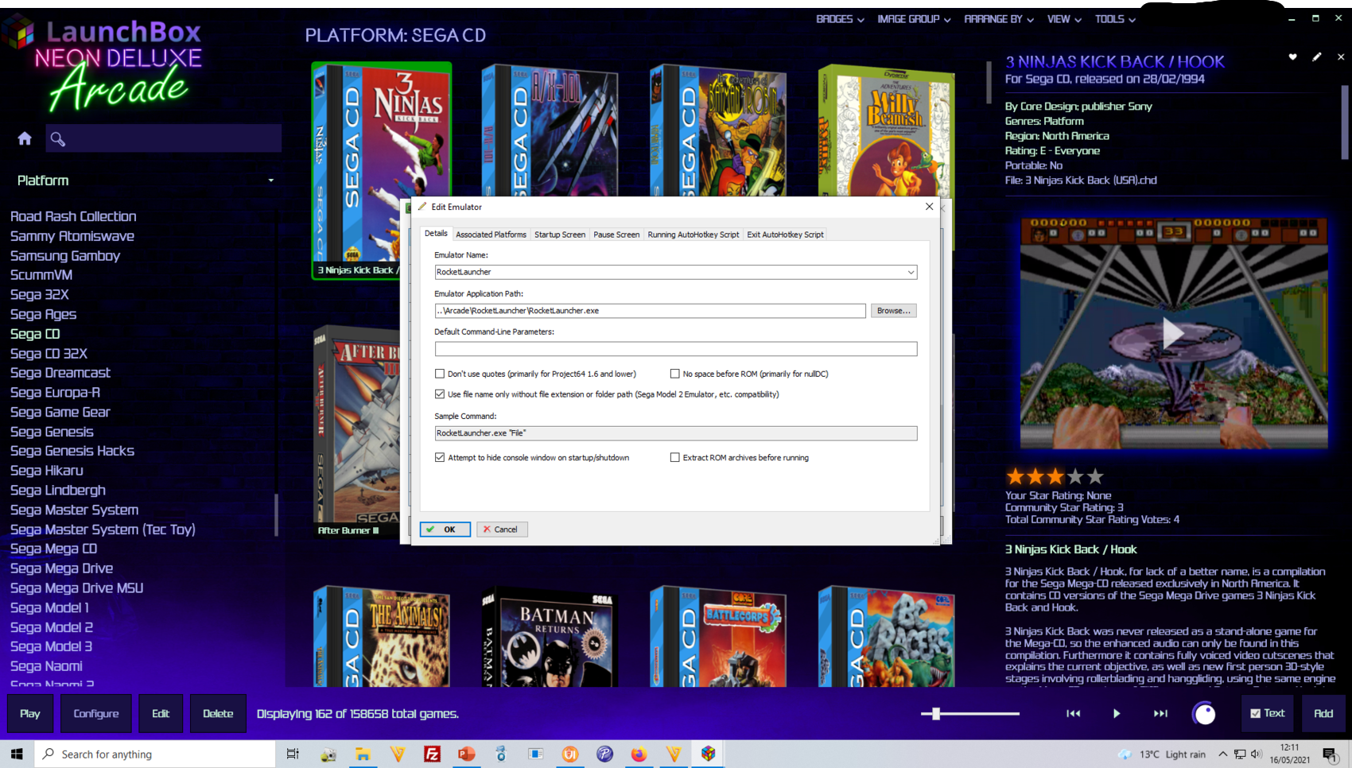This screenshot has height=768, width=1352.
Task: Click the Add button
Action: click(x=1323, y=713)
